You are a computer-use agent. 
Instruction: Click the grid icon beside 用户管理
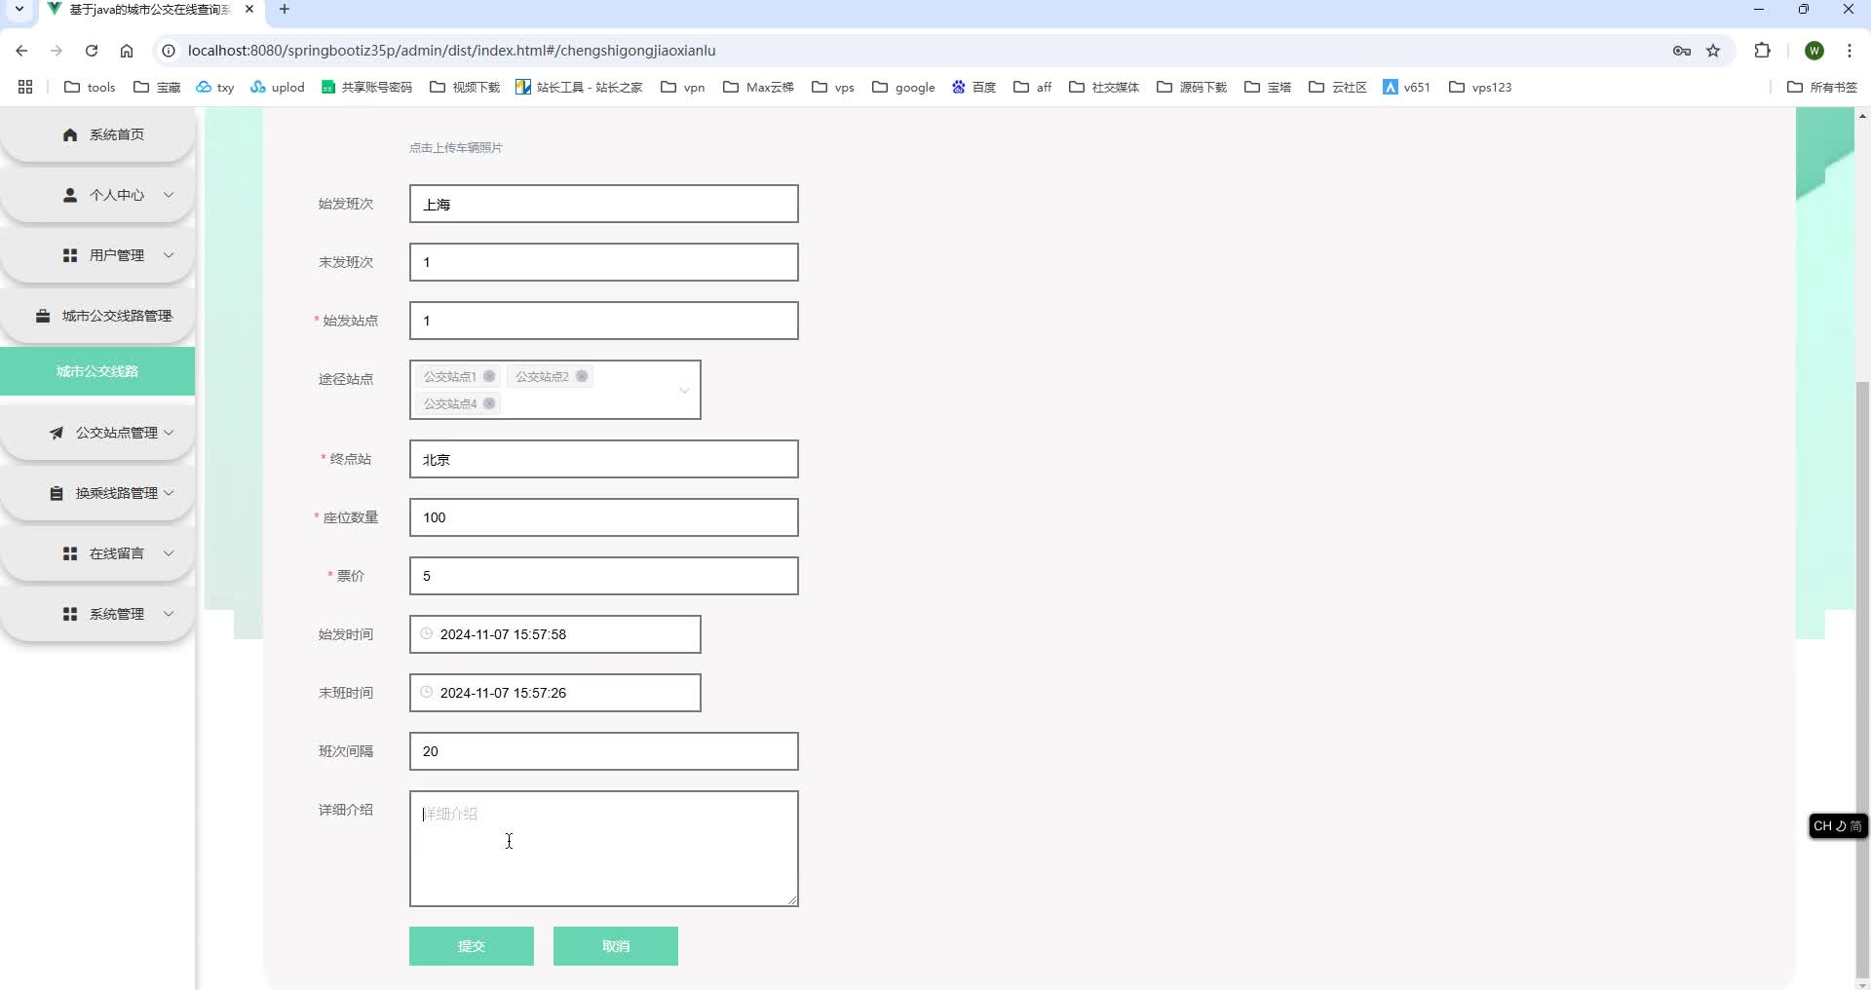[70, 255]
